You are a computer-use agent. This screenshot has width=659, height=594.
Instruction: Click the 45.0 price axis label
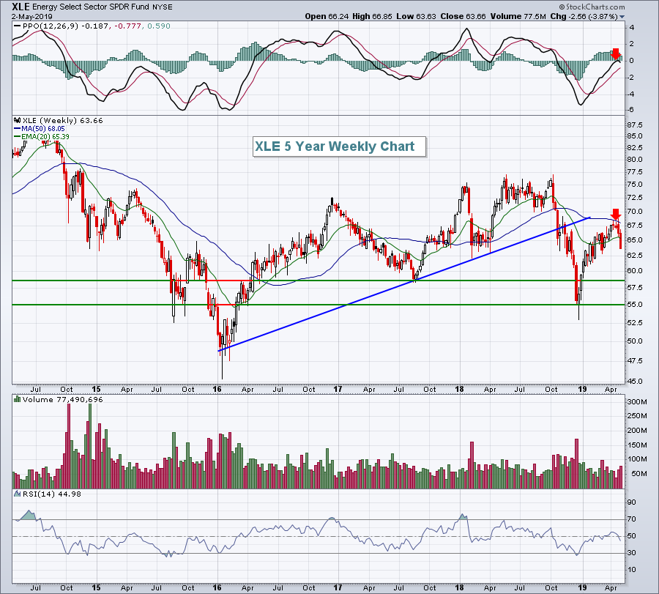[x=635, y=382]
